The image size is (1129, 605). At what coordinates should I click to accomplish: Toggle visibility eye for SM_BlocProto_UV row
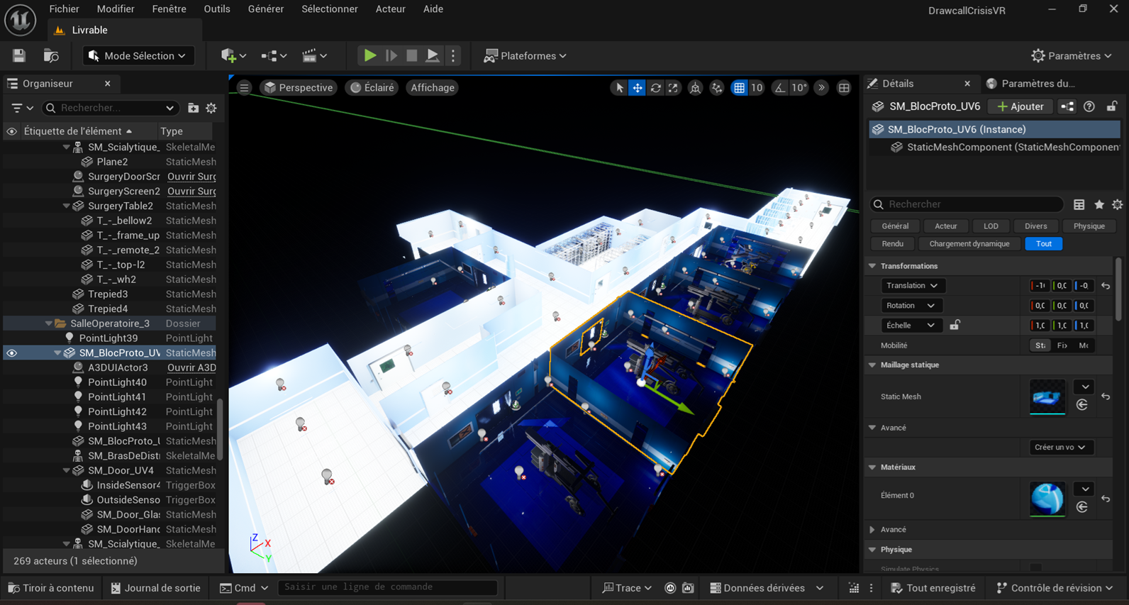point(11,353)
